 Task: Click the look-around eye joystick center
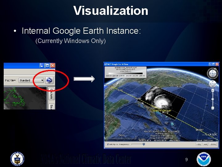(213, 73)
